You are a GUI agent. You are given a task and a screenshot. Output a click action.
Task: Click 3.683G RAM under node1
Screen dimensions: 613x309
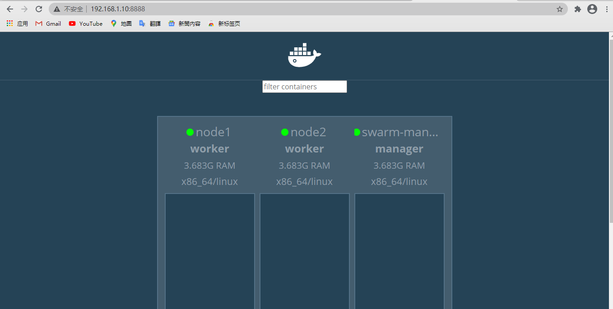tap(210, 166)
